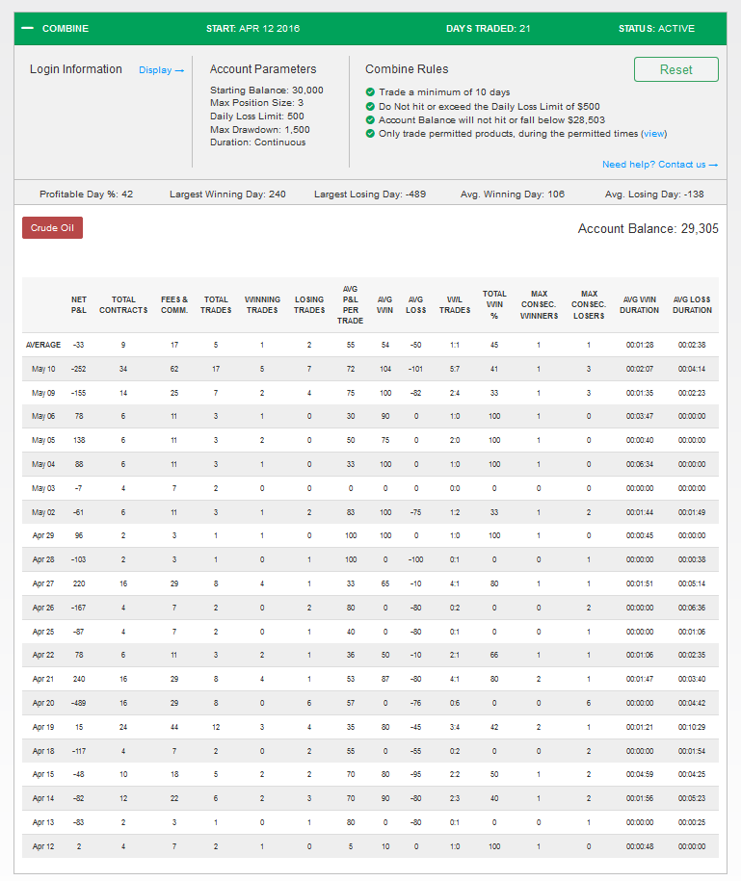This screenshot has width=741, height=881.
Task: Select the May 09 row date
Action: point(43,393)
